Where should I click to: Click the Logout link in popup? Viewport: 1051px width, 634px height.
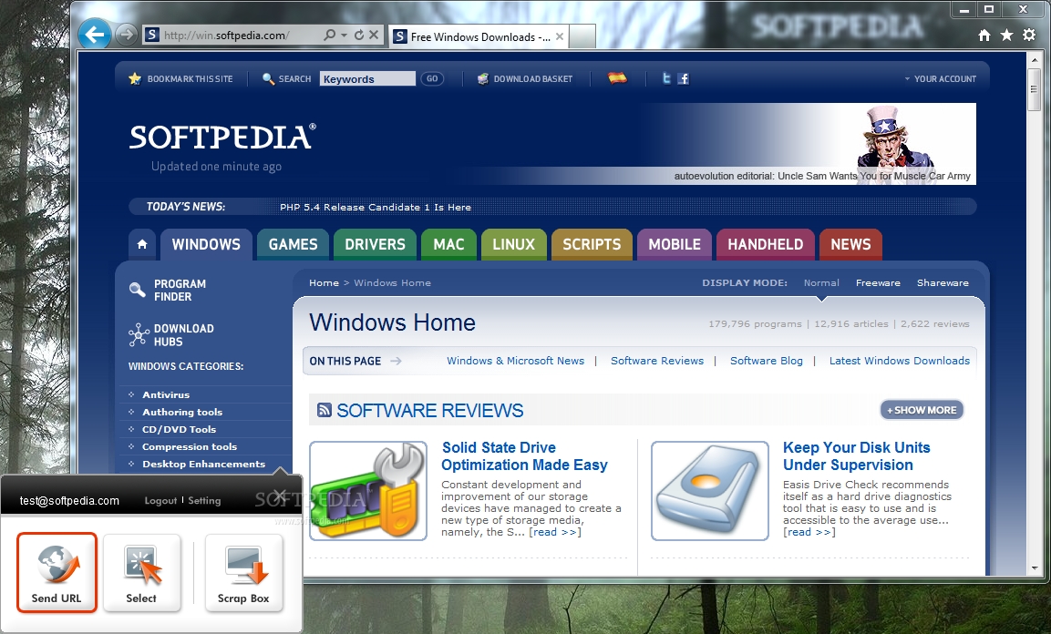[160, 501]
